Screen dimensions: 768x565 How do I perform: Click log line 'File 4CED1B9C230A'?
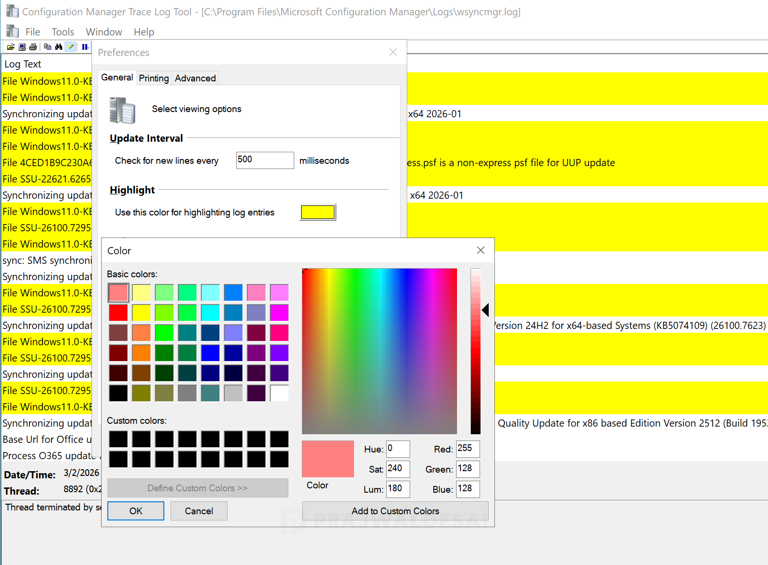click(47, 163)
